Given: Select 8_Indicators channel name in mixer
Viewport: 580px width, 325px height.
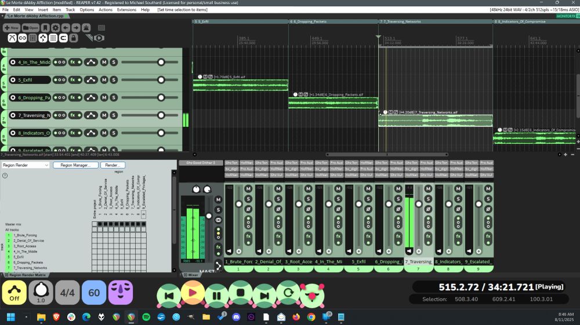Looking at the screenshot, I should pyautogui.click(x=448, y=261).
